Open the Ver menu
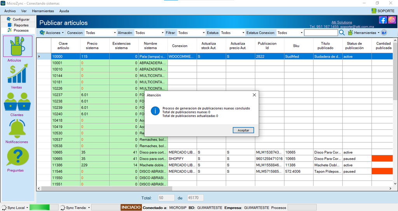 24,11
